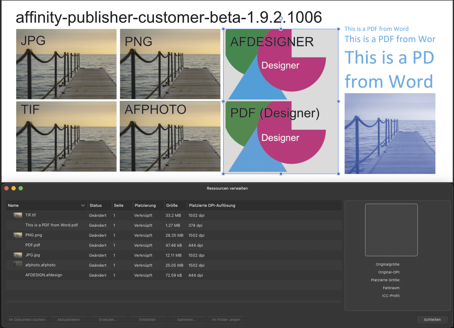This screenshot has height=328, width=454.
Task: Click the 25.05 MB size cell
Action: pyautogui.click(x=174, y=265)
